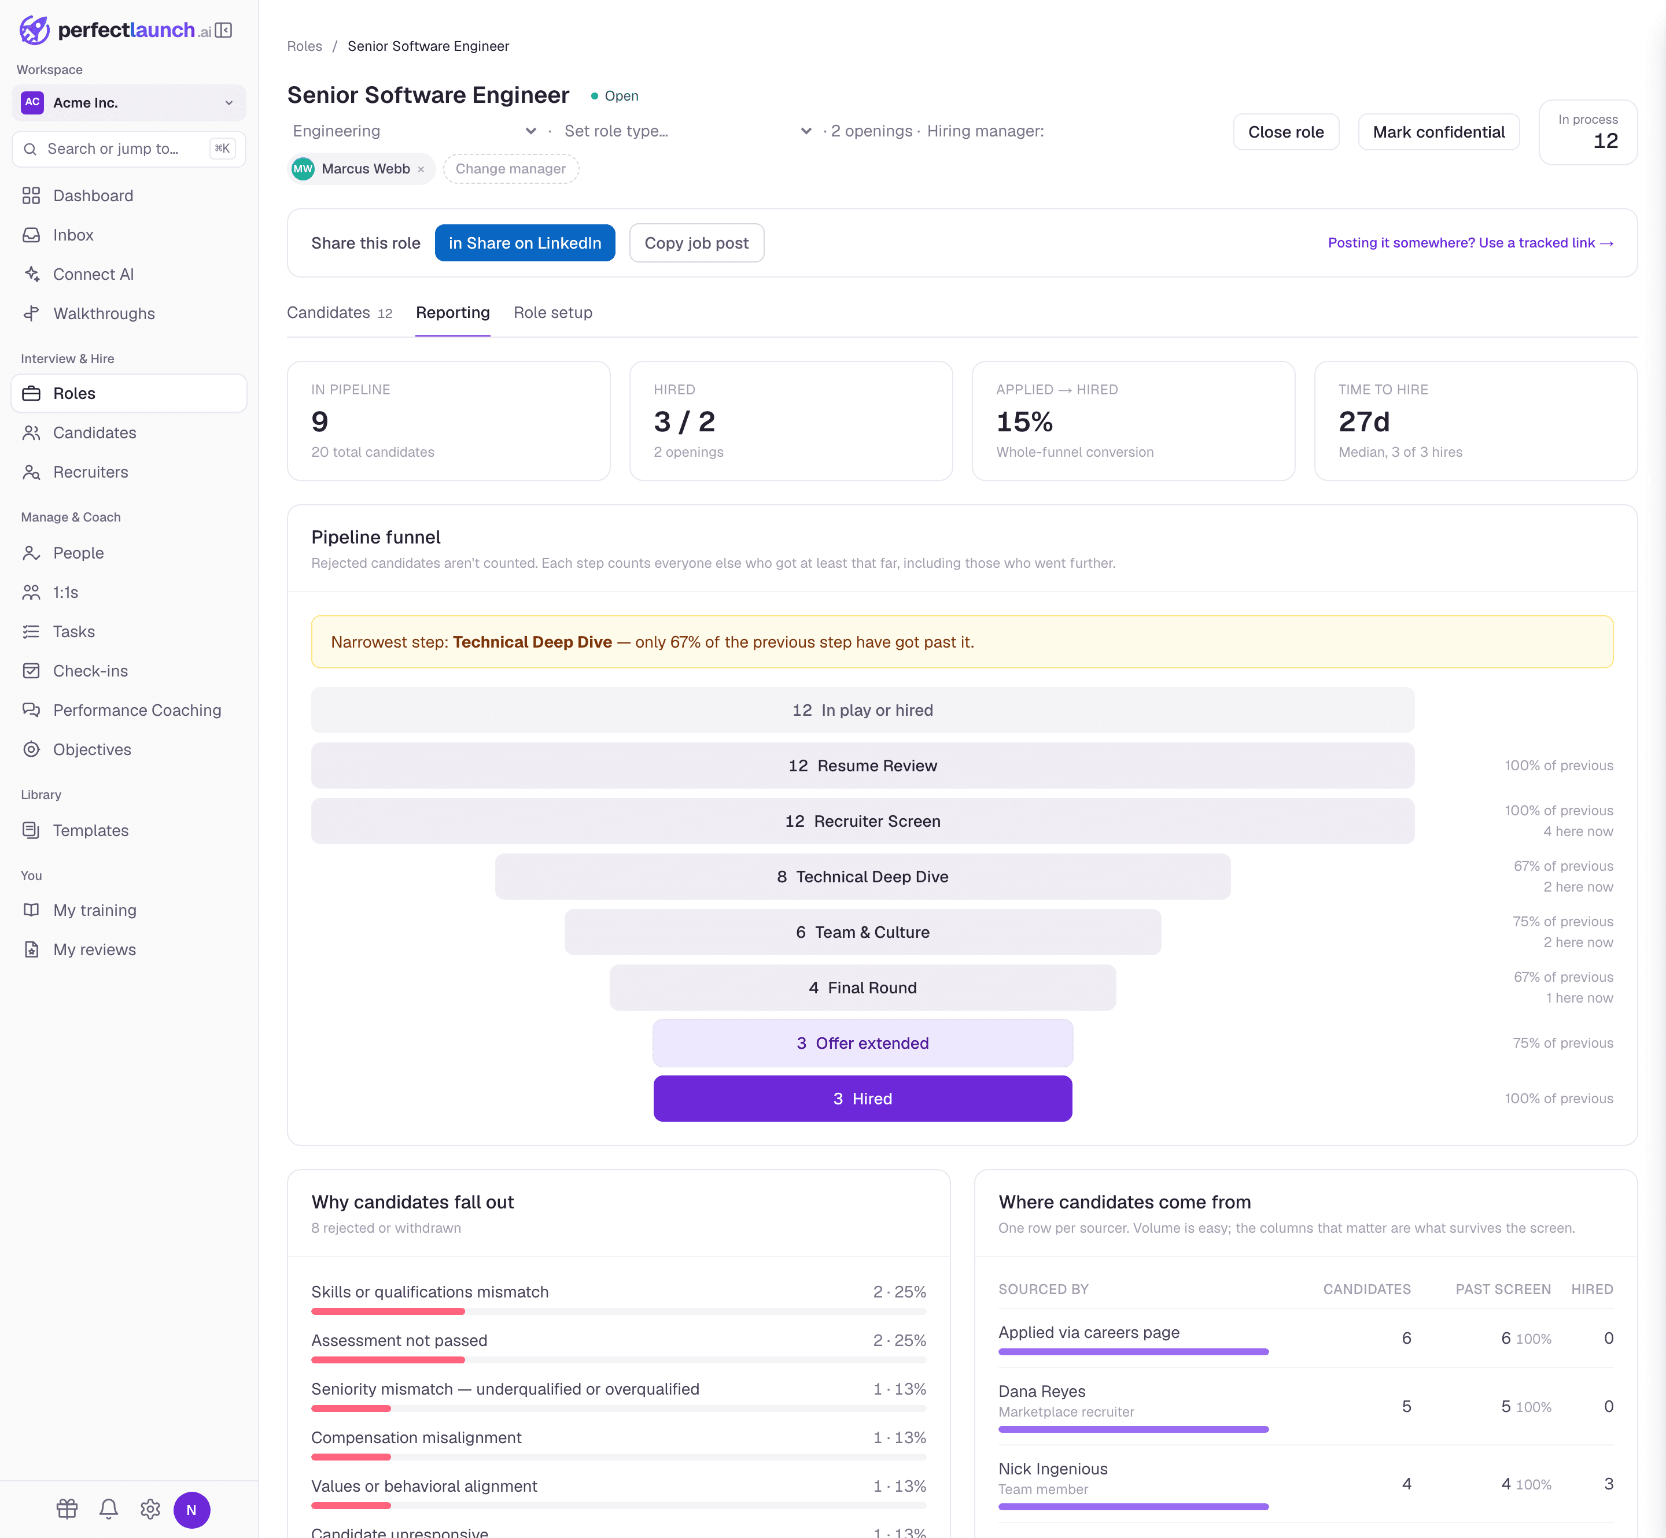Open the Tasks list icon

coord(32,631)
